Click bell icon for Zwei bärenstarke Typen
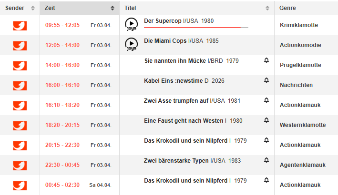The width and height of the screenshot is (338, 195). point(266,160)
